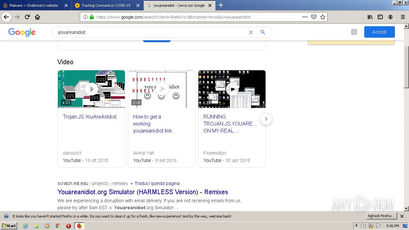Play the 2:06 video thumbnail

coord(162,89)
